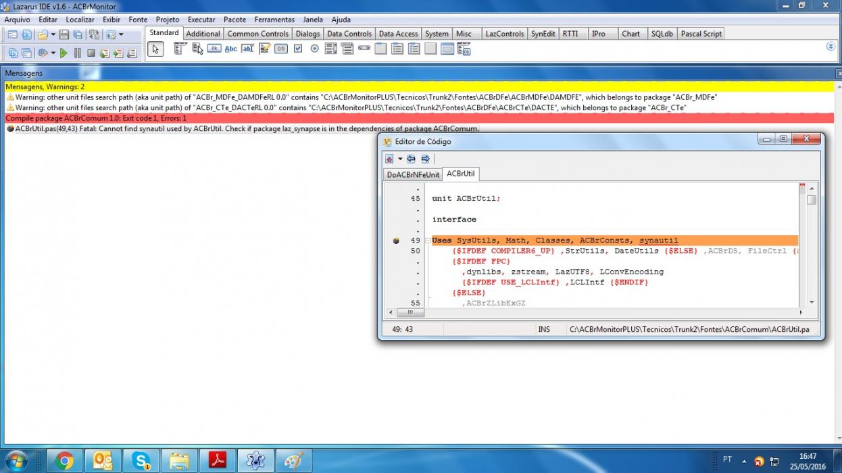Image resolution: width=842 pixels, height=473 pixels.
Task: Pick the TToggleBox component icon
Action: coord(281,49)
